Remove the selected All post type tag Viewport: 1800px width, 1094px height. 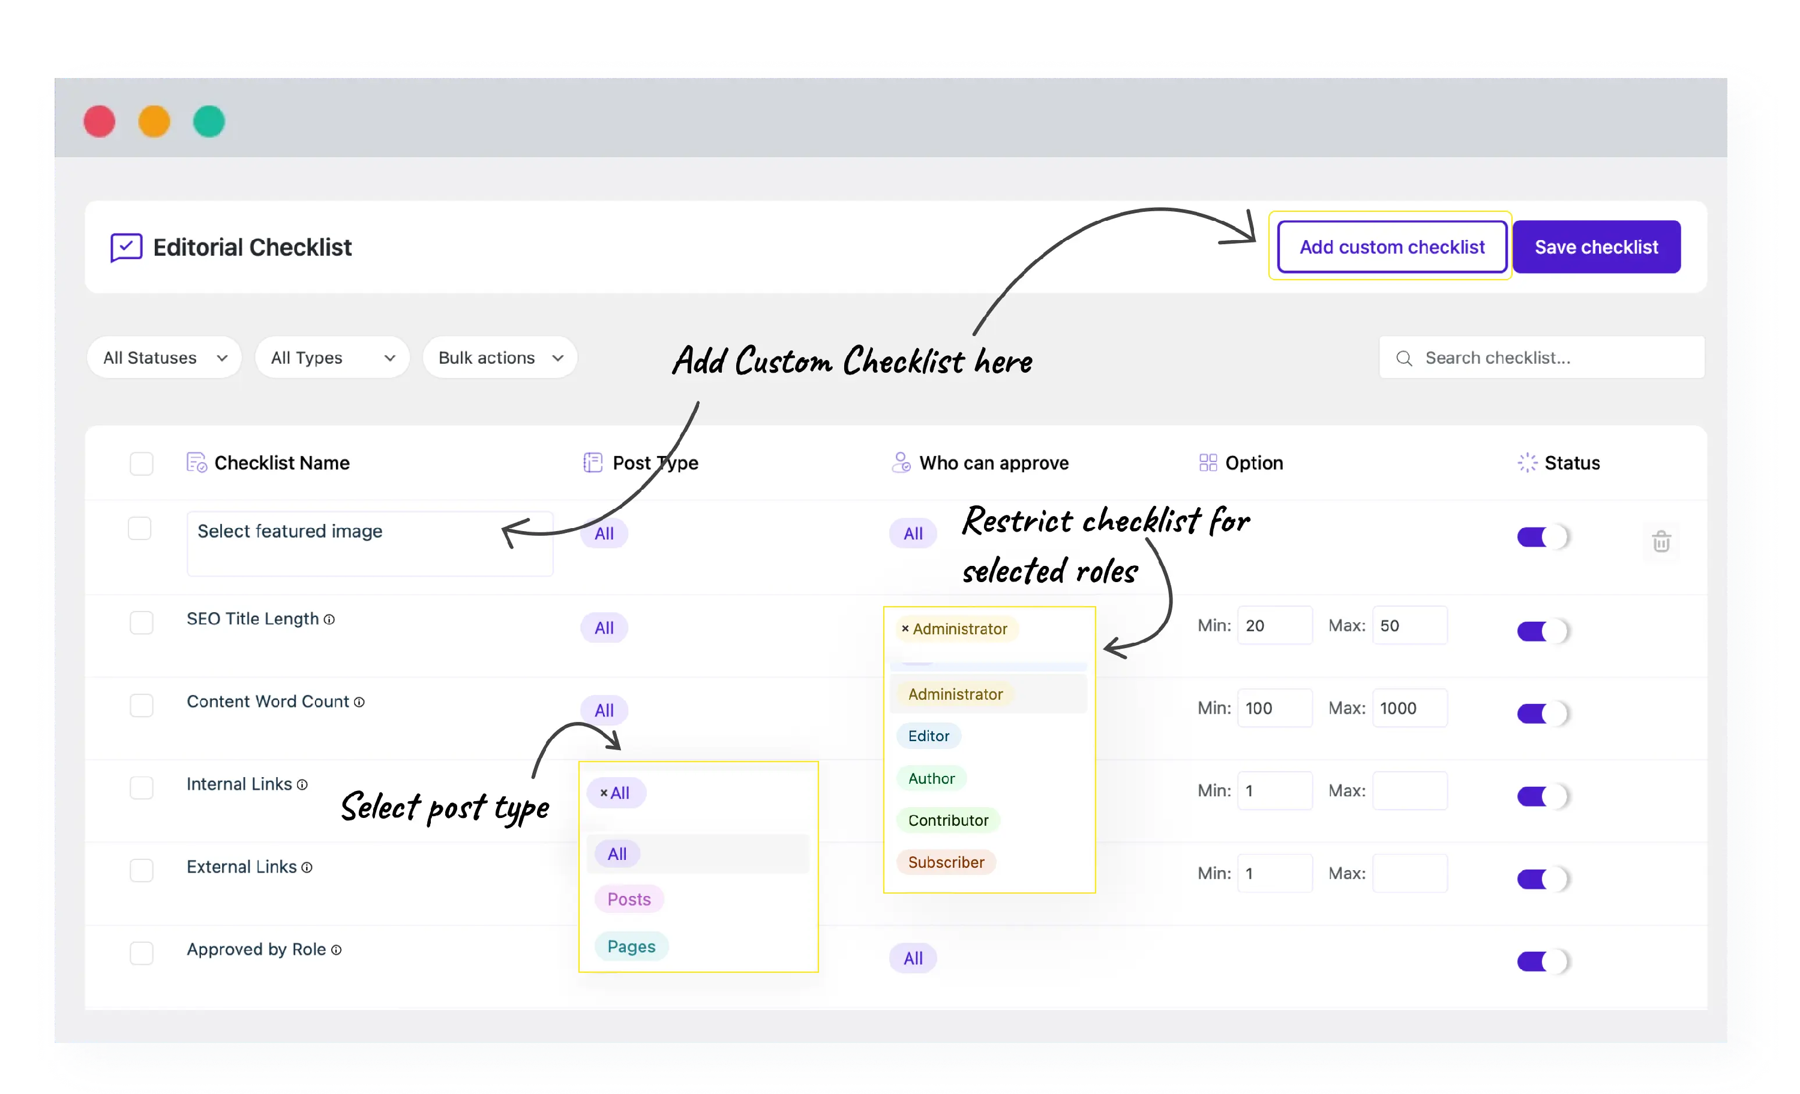coord(604,793)
